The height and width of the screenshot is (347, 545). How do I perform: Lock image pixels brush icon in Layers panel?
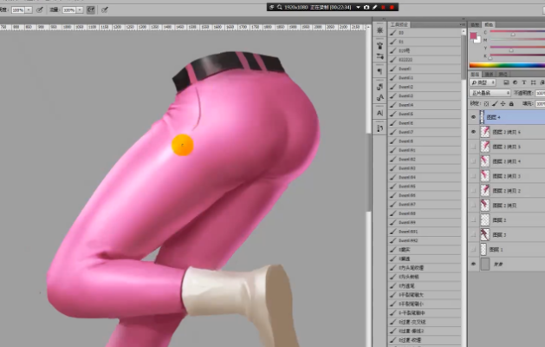point(495,104)
